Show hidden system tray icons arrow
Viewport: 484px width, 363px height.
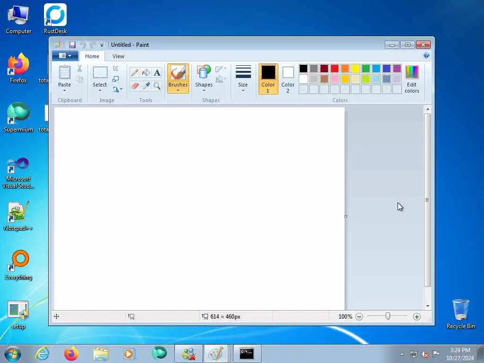pyautogui.click(x=402, y=354)
